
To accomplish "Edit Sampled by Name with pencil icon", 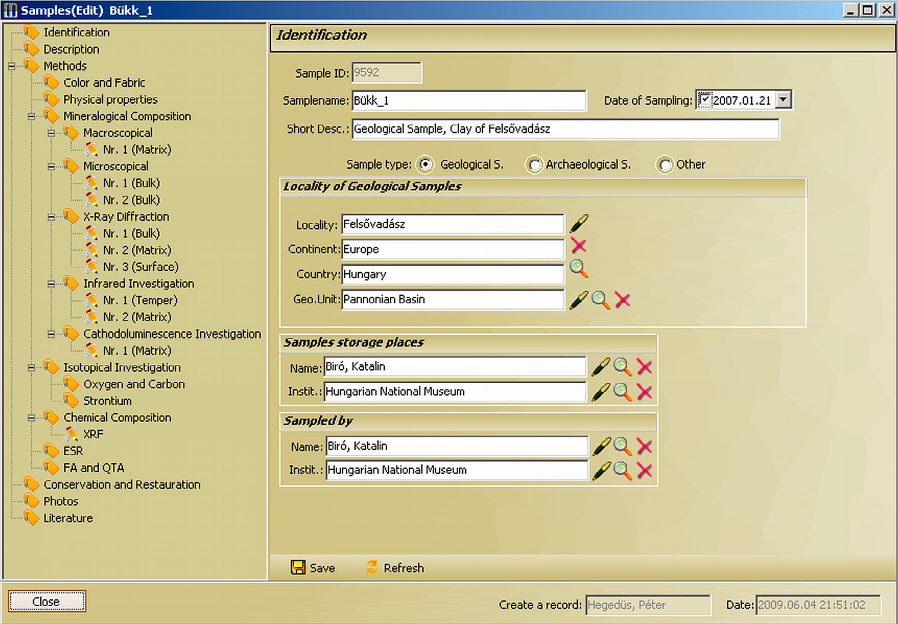I will pyautogui.click(x=601, y=446).
